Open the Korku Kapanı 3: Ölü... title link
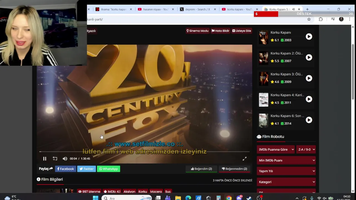 pyautogui.click(x=286, y=74)
